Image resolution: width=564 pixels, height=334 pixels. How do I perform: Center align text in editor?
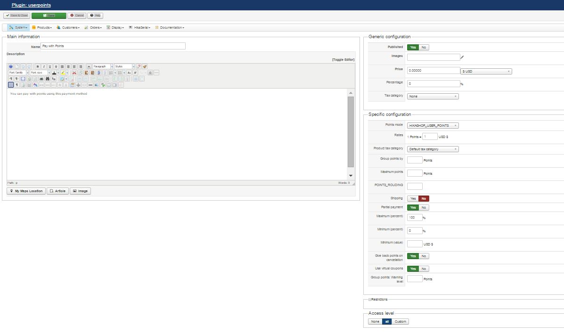click(68, 66)
